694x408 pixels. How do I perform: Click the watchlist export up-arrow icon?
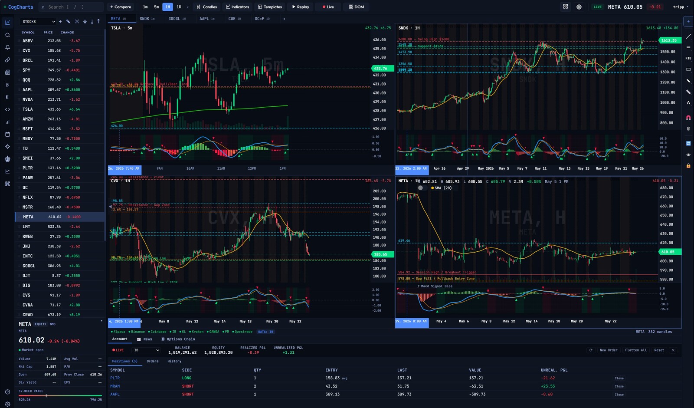[x=98, y=21]
